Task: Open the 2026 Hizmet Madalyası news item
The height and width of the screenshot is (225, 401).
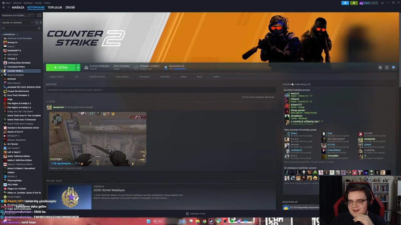Action: (x=109, y=190)
